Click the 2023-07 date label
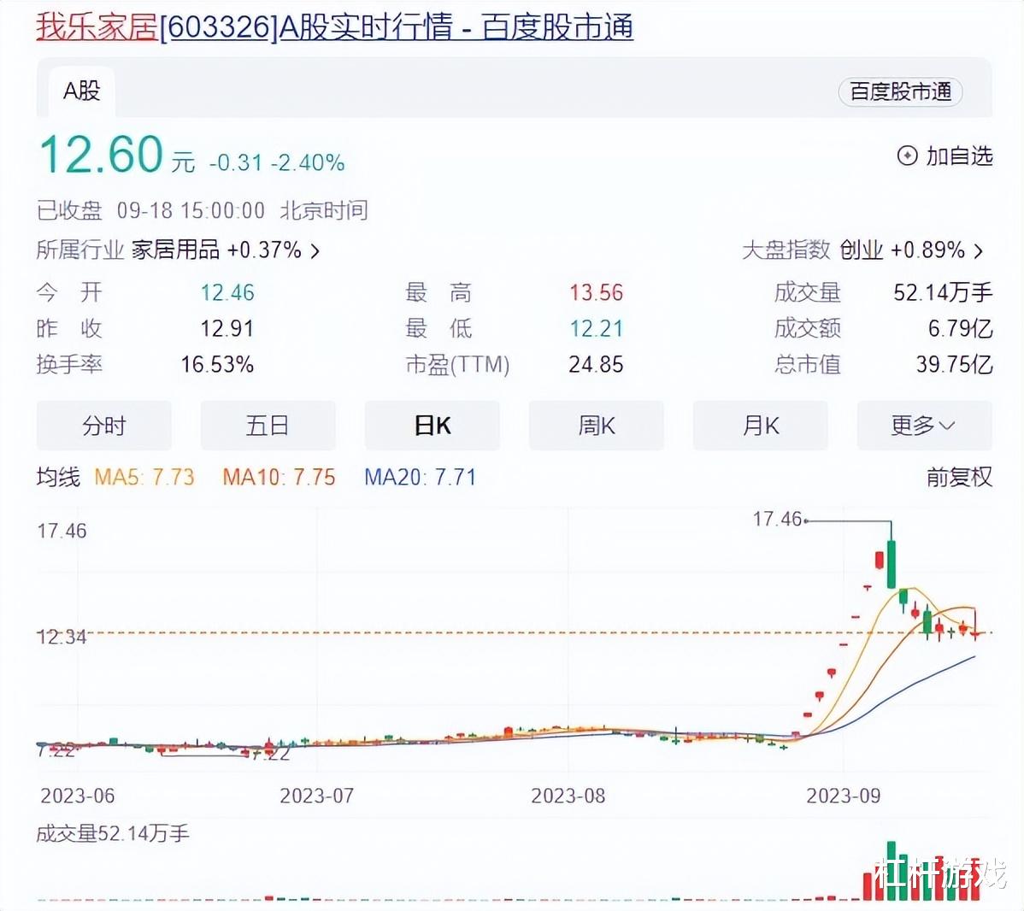Viewport: 1024px width, 911px height. point(317,796)
